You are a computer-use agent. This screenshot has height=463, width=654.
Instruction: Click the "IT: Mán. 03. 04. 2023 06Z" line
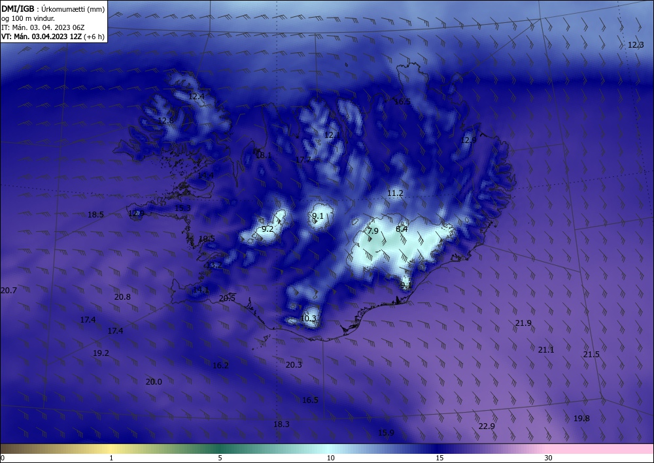click(43, 27)
